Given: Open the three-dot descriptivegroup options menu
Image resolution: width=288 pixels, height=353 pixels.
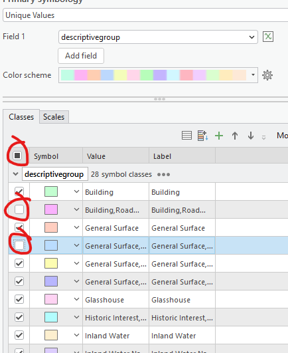Looking at the screenshot, I should pos(163,174).
